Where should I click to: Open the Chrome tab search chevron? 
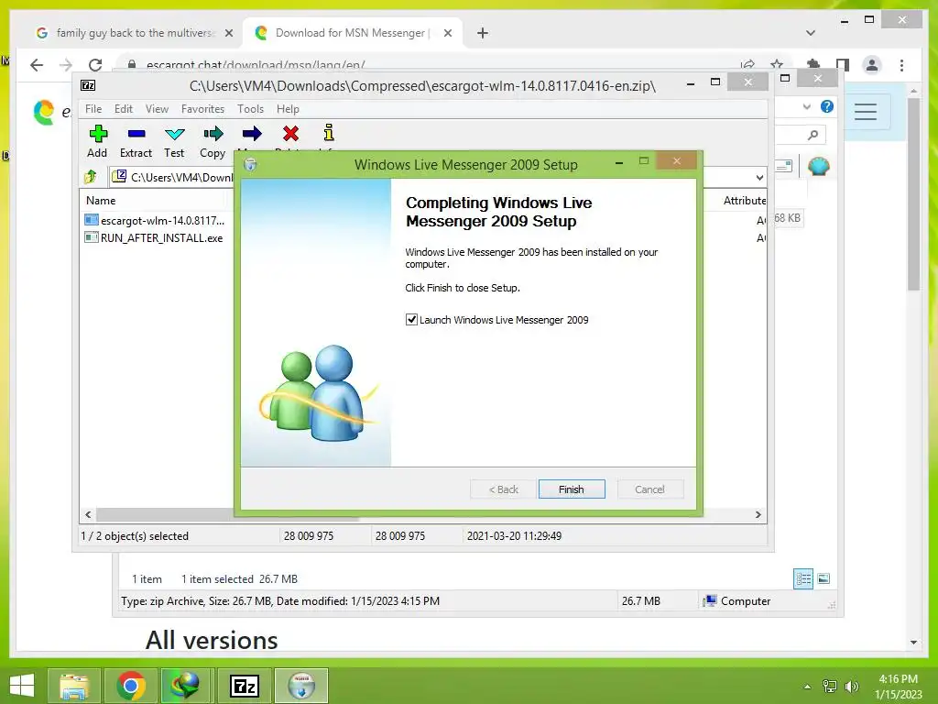(x=811, y=33)
